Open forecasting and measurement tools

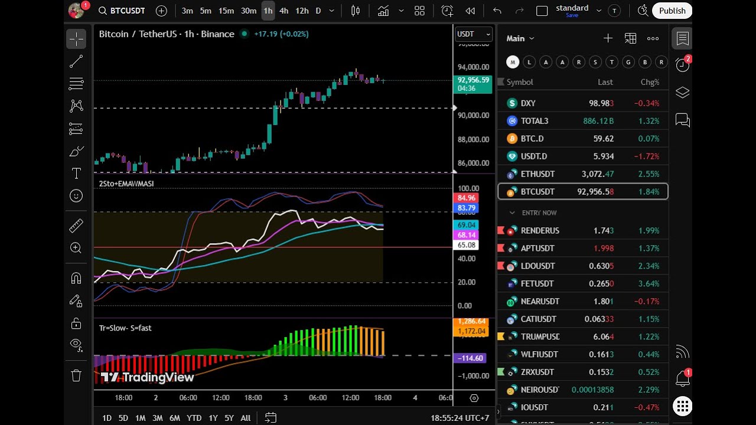[x=76, y=128]
